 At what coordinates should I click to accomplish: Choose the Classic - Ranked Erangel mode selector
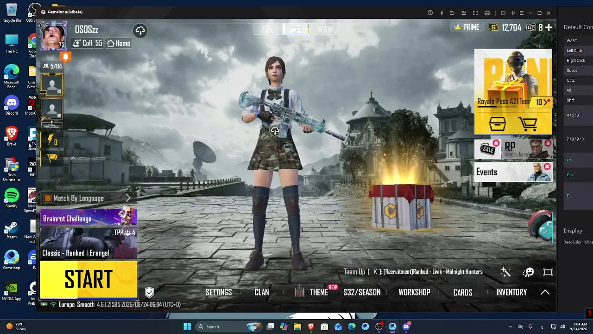pos(88,244)
